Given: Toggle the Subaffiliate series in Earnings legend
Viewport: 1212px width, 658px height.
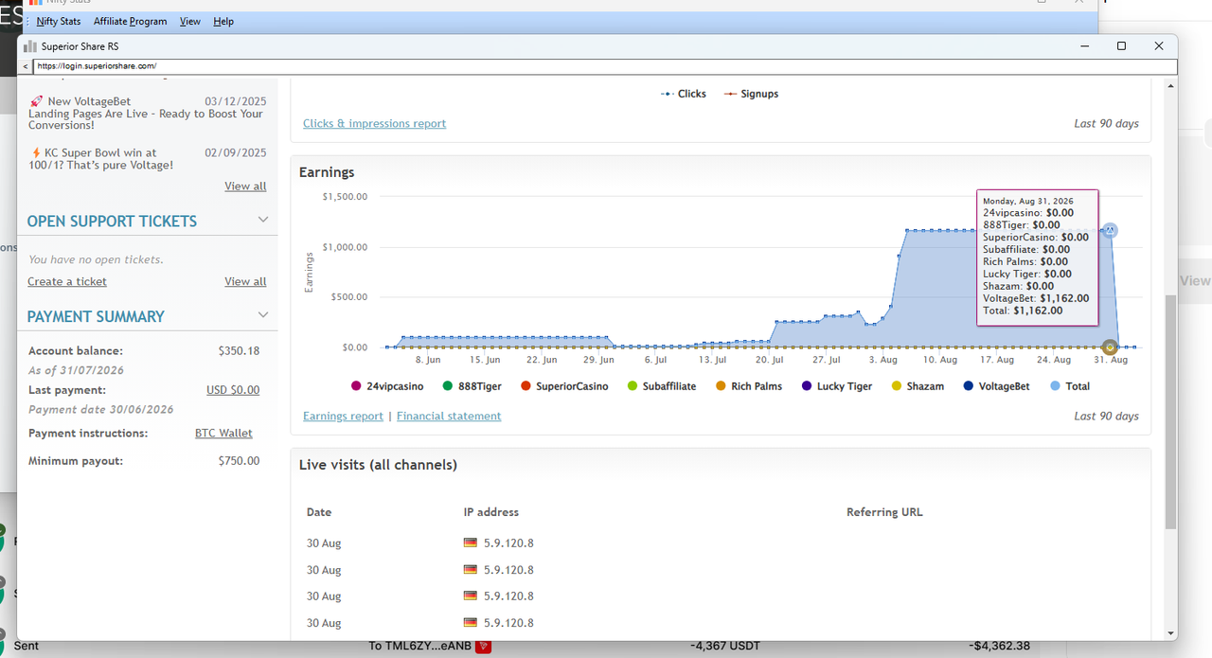Looking at the screenshot, I should click(661, 386).
